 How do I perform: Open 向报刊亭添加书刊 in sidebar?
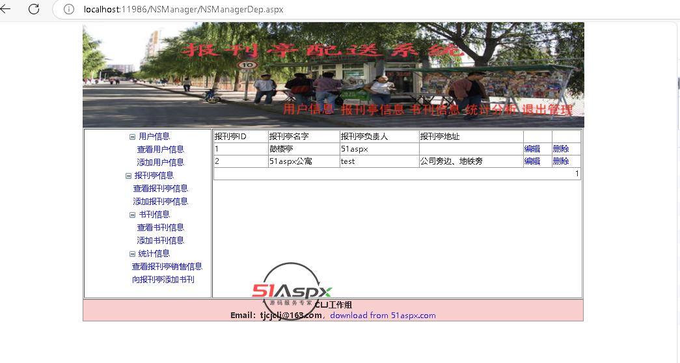(x=163, y=280)
